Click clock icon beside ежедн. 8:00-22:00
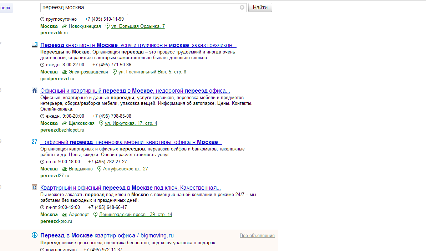This screenshot has height=251, width=426. click(x=42, y=65)
